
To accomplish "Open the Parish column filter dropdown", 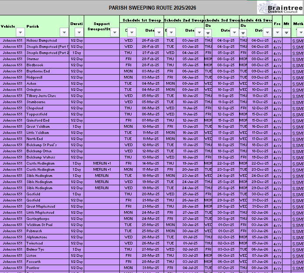I will pyautogui.click(x=64, y=32).
